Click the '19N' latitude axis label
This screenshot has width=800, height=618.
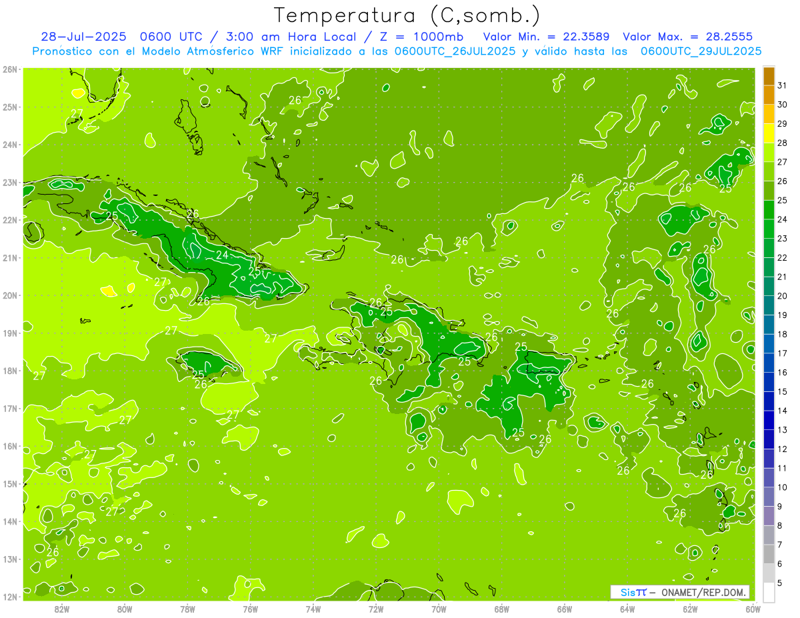tap(9, 333)
